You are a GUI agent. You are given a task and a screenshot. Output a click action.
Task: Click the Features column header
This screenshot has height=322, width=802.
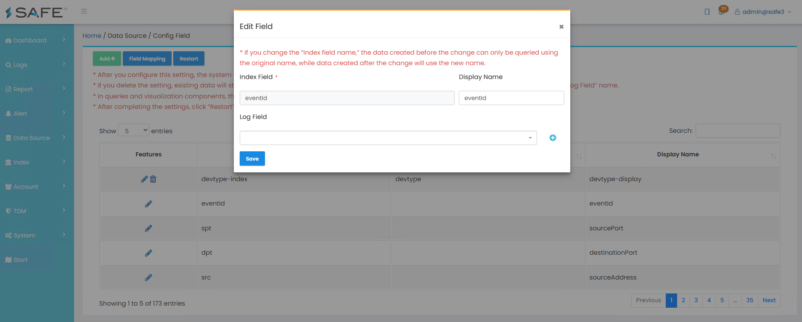pyautogui.click(x=148, y=154)
